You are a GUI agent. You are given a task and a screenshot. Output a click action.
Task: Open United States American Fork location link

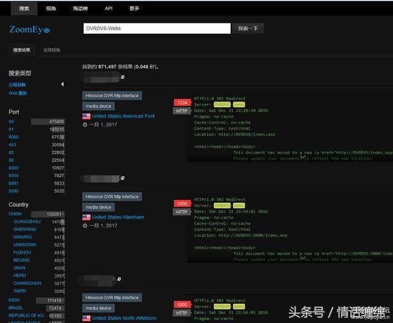[x=123, y=116]
